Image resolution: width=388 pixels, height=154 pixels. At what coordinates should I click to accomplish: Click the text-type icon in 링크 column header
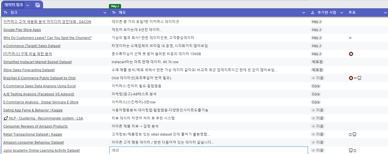click(5, 13)
